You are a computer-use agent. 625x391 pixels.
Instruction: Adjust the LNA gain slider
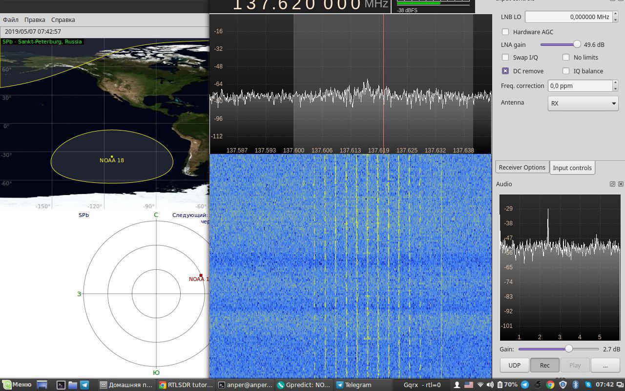pyautogui.click(x=561, y=44)
